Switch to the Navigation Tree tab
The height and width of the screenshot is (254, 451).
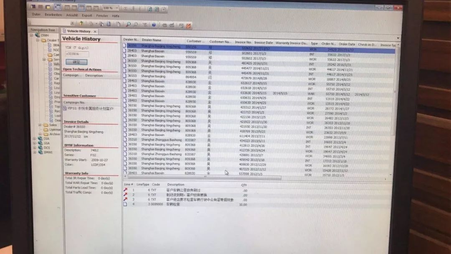(x=43, y=30)
